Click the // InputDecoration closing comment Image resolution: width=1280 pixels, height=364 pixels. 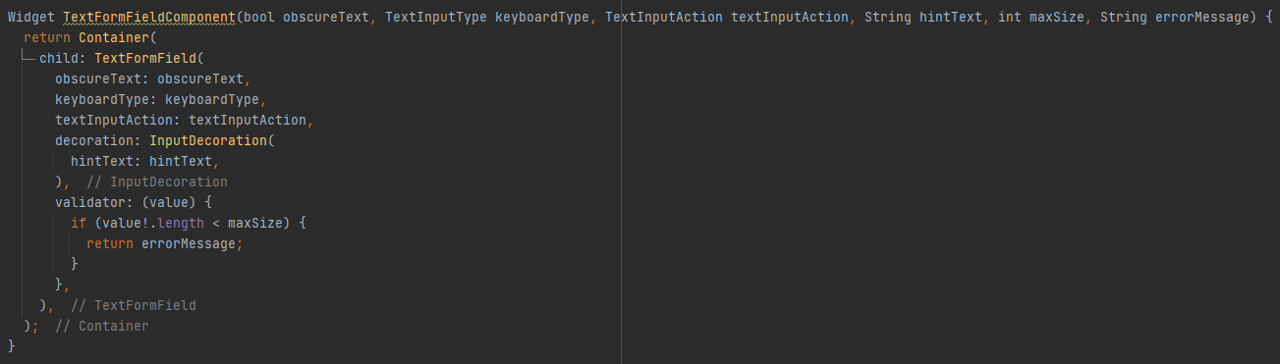157,182
